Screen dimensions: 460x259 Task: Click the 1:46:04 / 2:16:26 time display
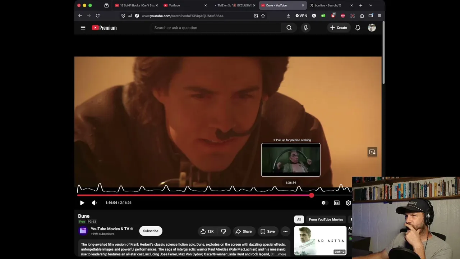point(118,203)
